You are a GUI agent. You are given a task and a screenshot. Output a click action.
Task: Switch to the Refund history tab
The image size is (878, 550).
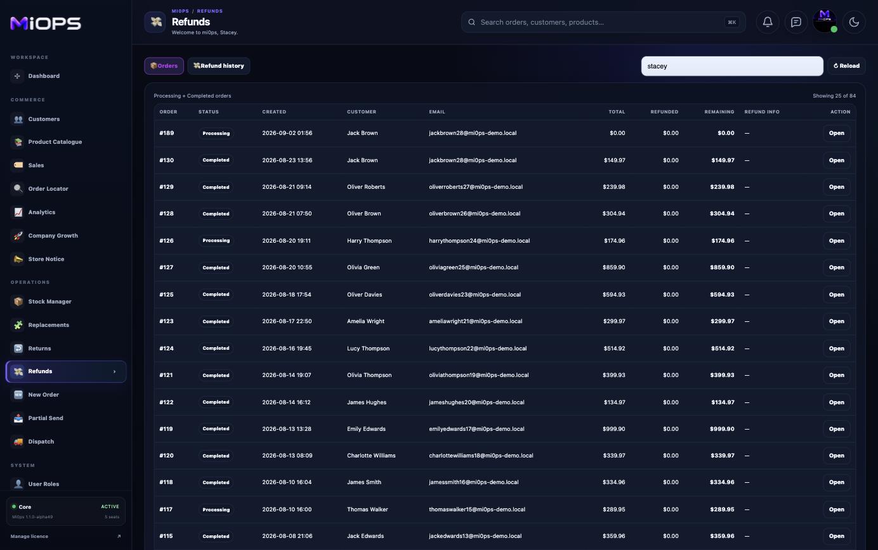[x=219, y=66]
